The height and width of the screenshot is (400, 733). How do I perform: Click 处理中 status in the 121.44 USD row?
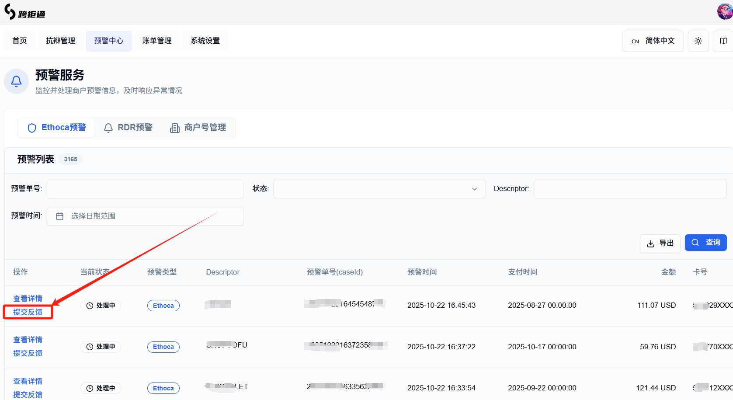[101, 388]
